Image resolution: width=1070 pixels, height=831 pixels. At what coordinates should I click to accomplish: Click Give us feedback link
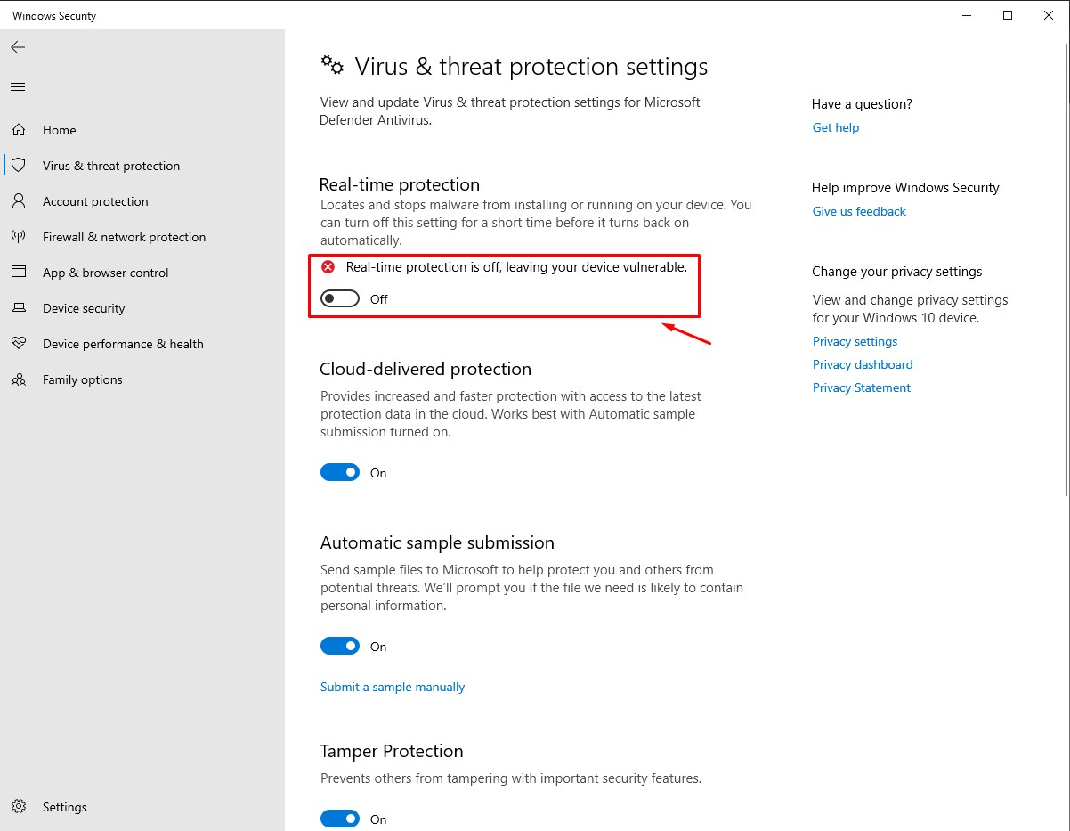[859, 211]
